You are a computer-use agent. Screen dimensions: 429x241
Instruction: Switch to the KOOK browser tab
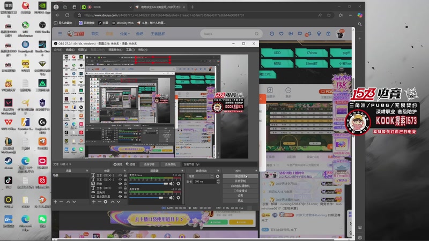coord(107,7)
